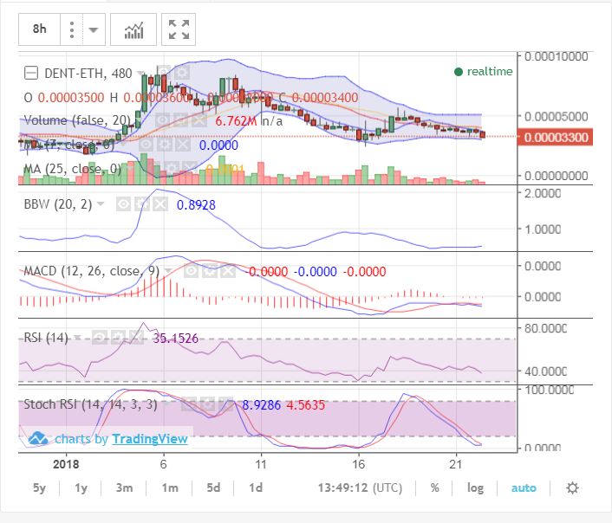Follow the TradingView link

pos(149,439)
